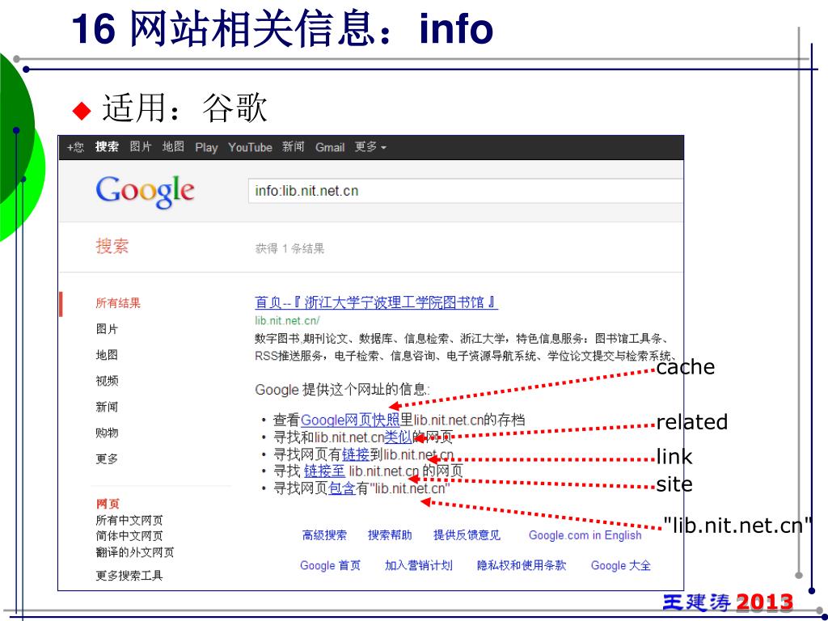The height and width of the screenshot is (621, 828).
Task: Click the 链接至 link
Action: click(325, 471)
